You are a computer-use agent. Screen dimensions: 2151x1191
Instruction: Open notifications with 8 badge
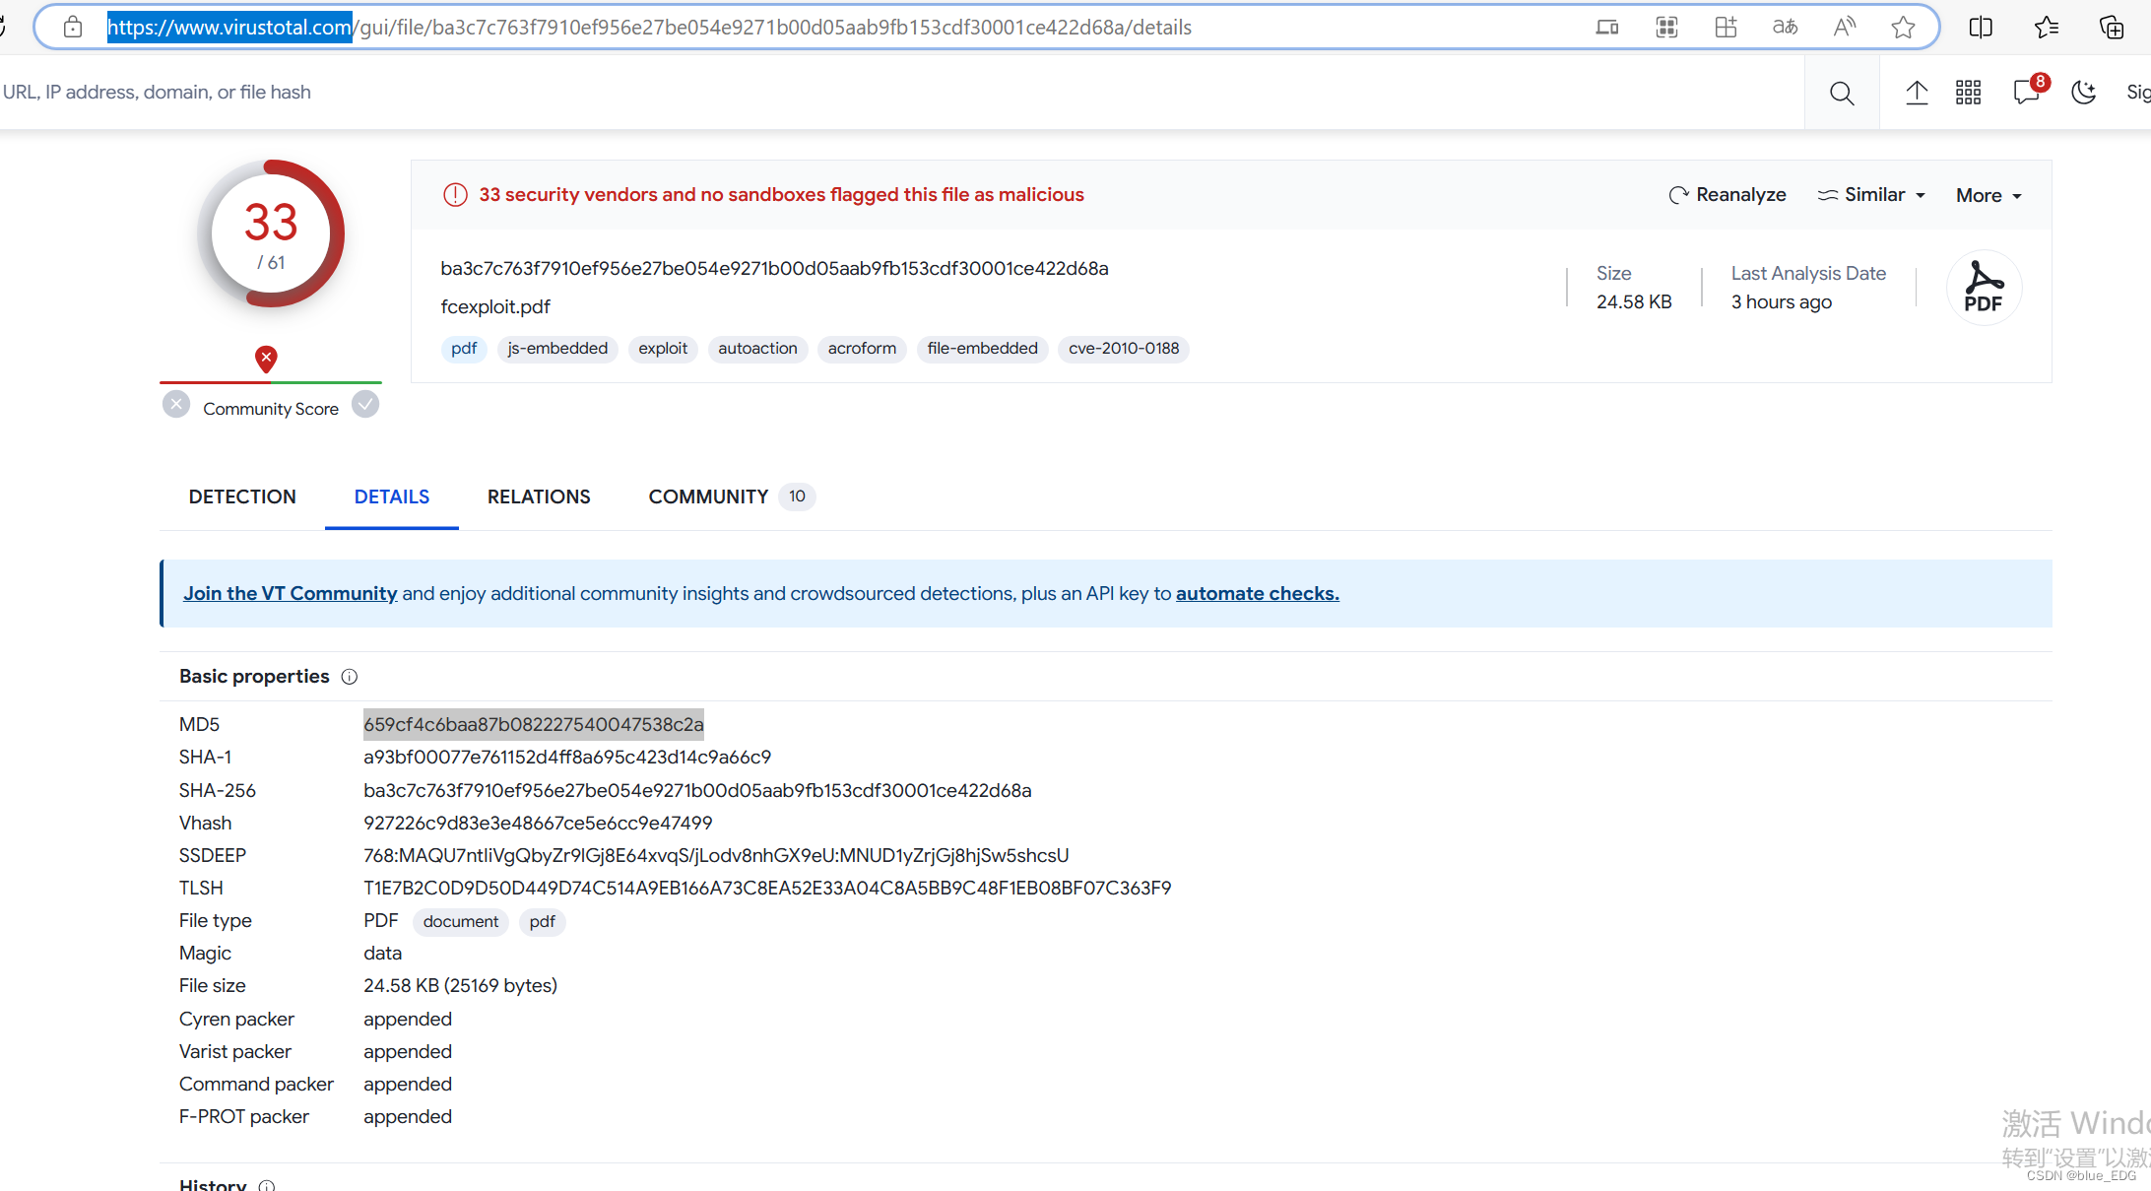pos(2027,92)
